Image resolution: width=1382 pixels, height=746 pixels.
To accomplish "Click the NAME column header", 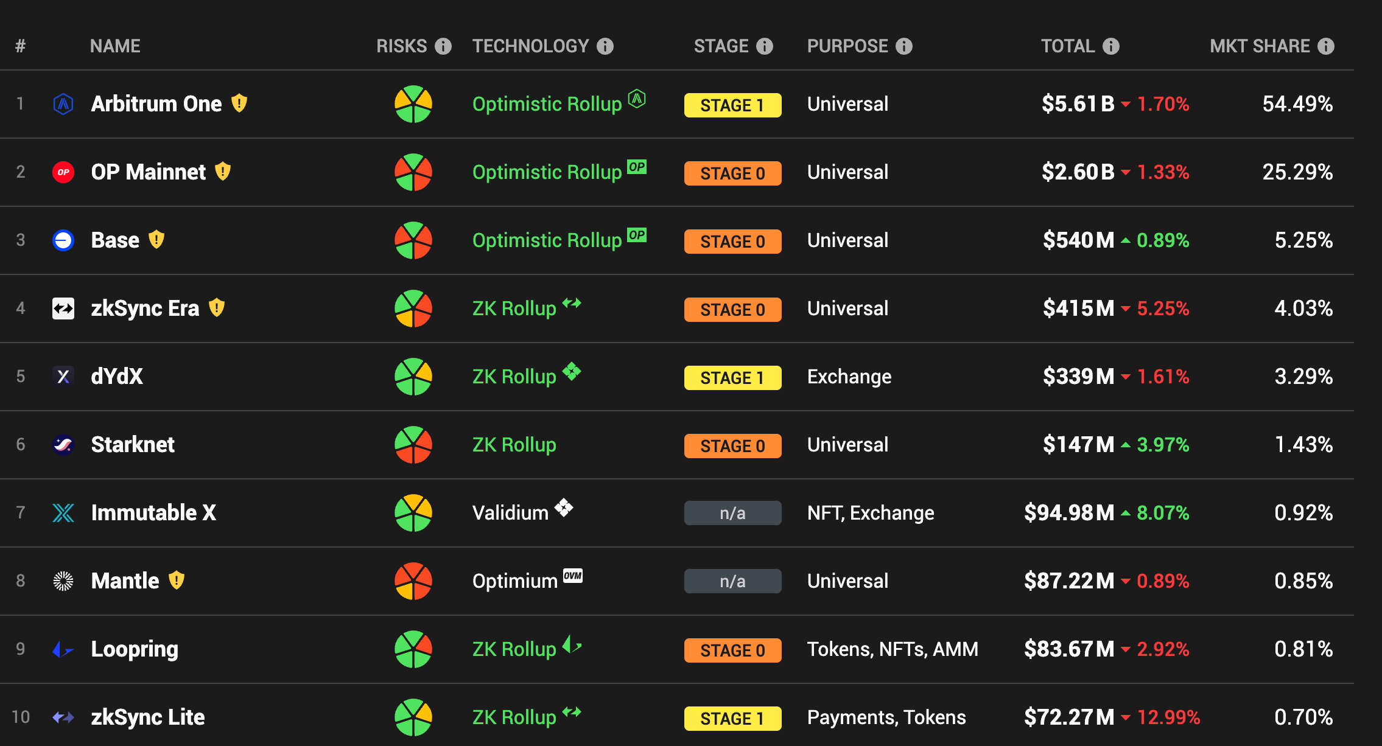I will click(x=115, y=46).
